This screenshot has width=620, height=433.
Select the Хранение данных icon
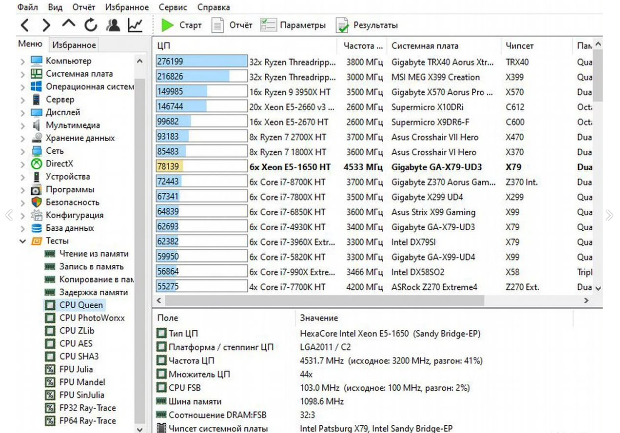(37, 138)
